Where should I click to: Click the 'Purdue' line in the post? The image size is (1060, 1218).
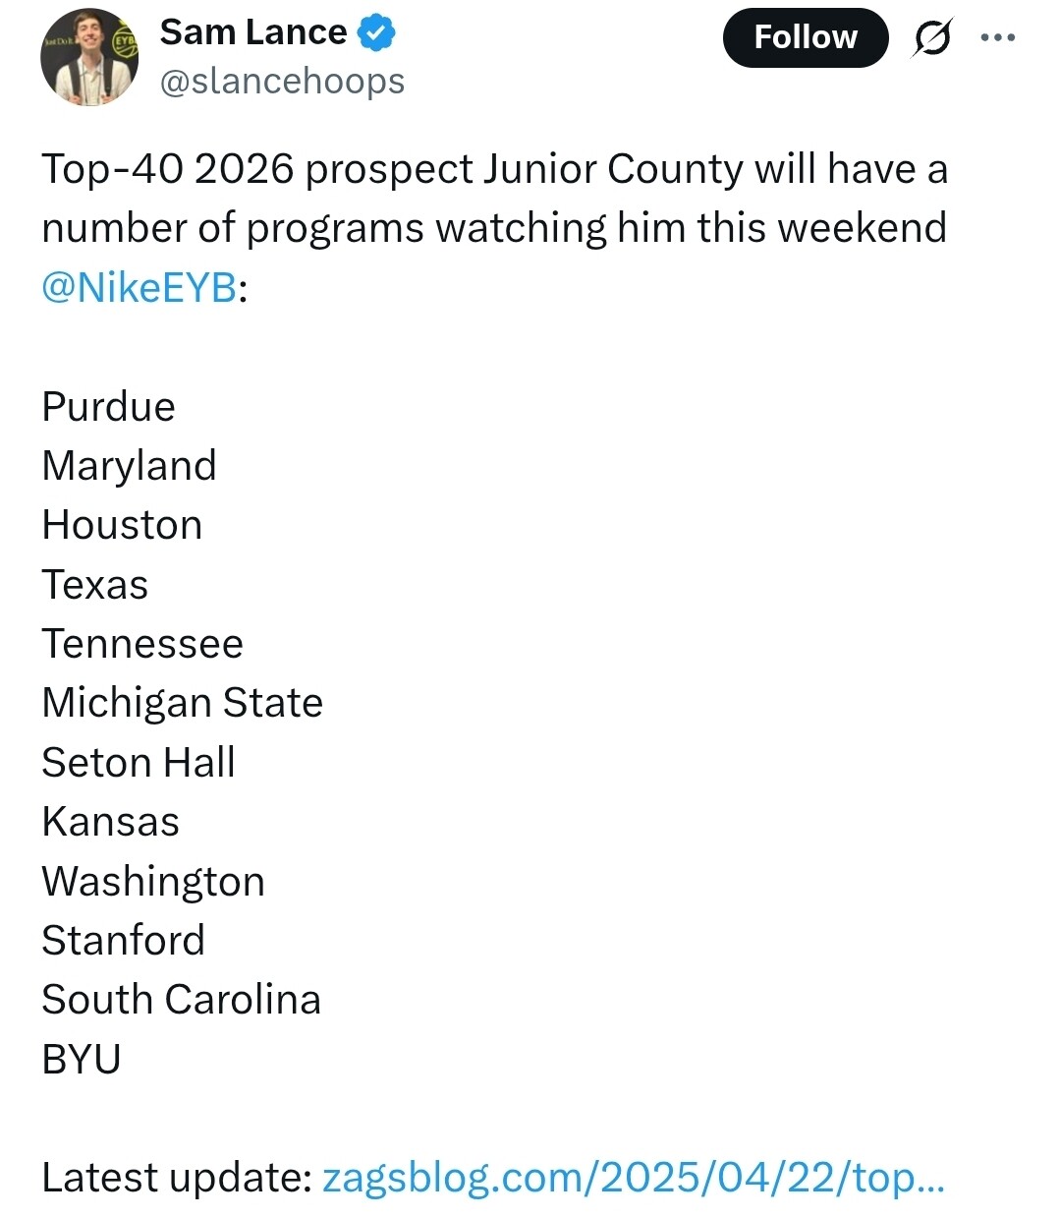tap(108, 406)
